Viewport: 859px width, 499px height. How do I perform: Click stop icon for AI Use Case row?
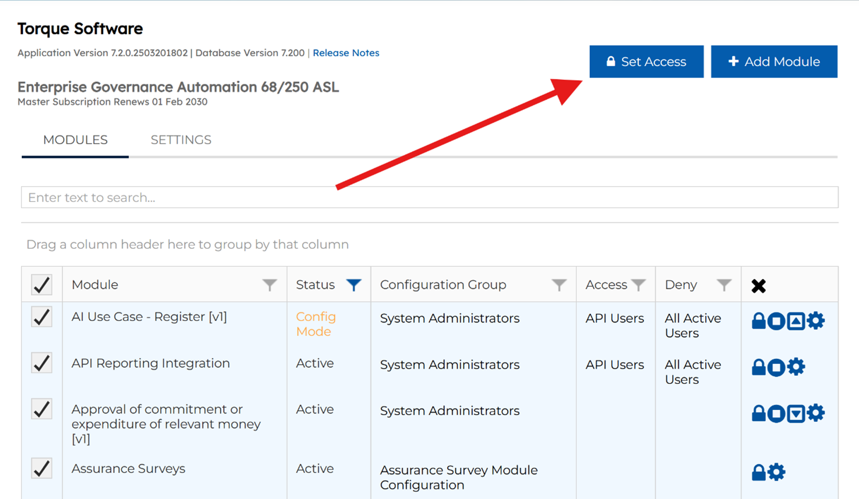pyautogui.click(x=776, y=321)
